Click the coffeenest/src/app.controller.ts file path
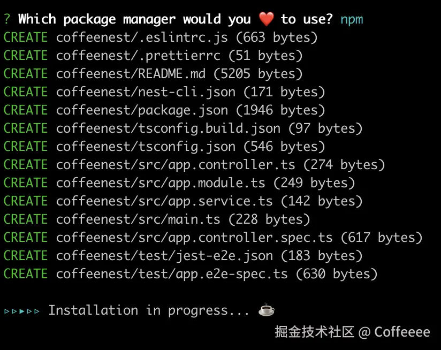This screenshot has width=441, height=350. [x=176, y=165]
